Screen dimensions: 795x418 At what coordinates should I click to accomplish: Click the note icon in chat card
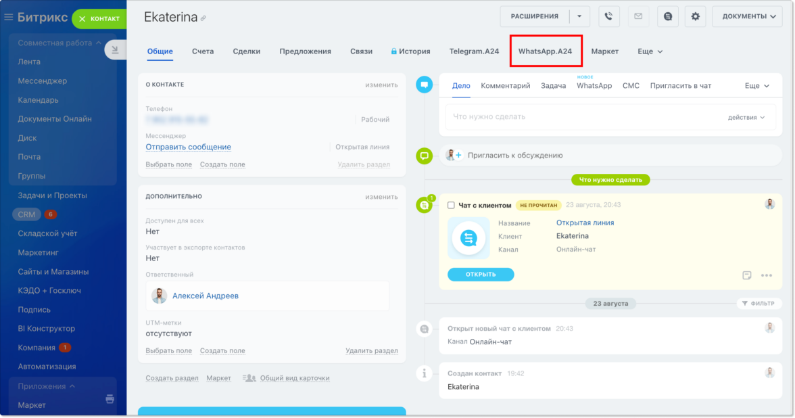(x=747, y=275)
